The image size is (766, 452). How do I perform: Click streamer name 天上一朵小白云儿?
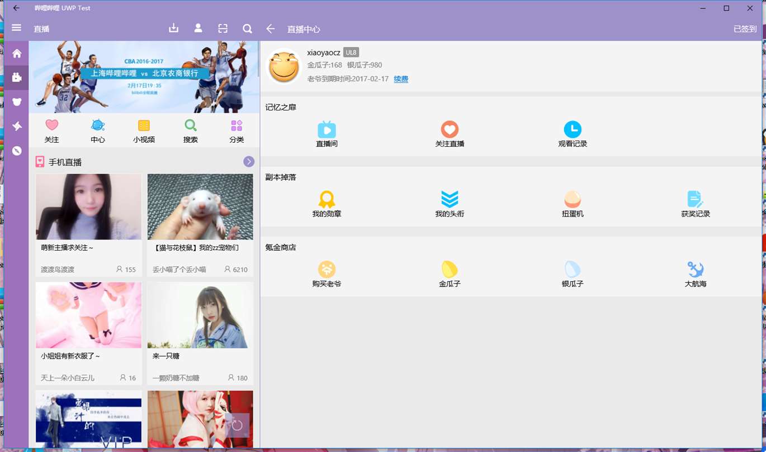[x=68, y=378]
